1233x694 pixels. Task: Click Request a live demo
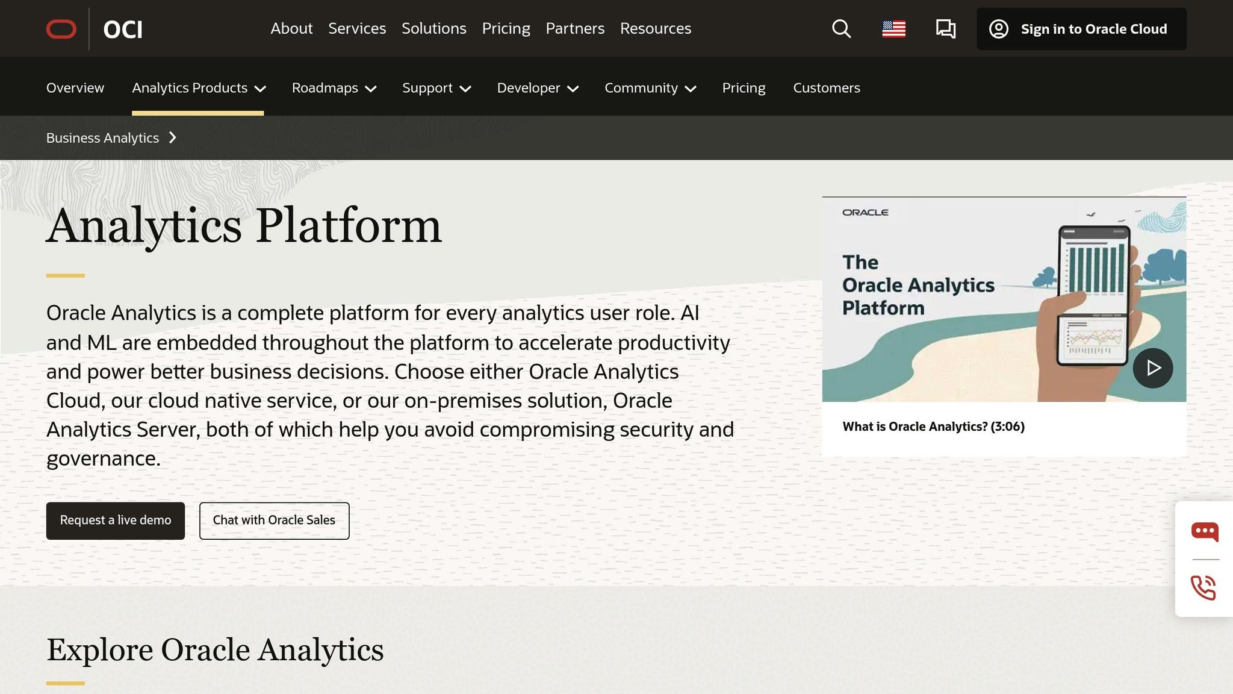[x=115, y=520]
